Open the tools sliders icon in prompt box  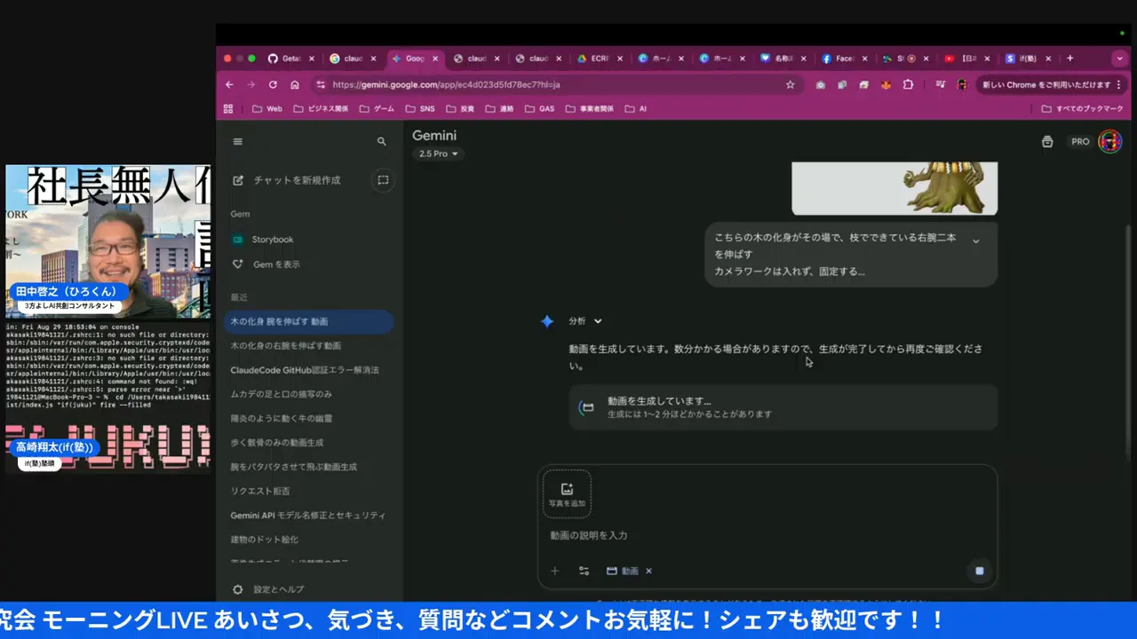point(584,571)
